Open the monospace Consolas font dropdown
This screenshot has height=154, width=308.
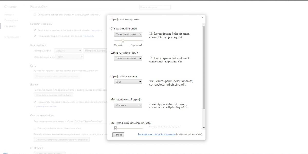[128, 105]
